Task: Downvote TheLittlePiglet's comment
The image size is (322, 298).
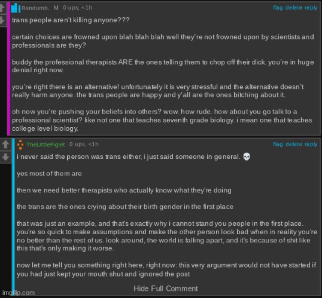Action: pos(5,157)
